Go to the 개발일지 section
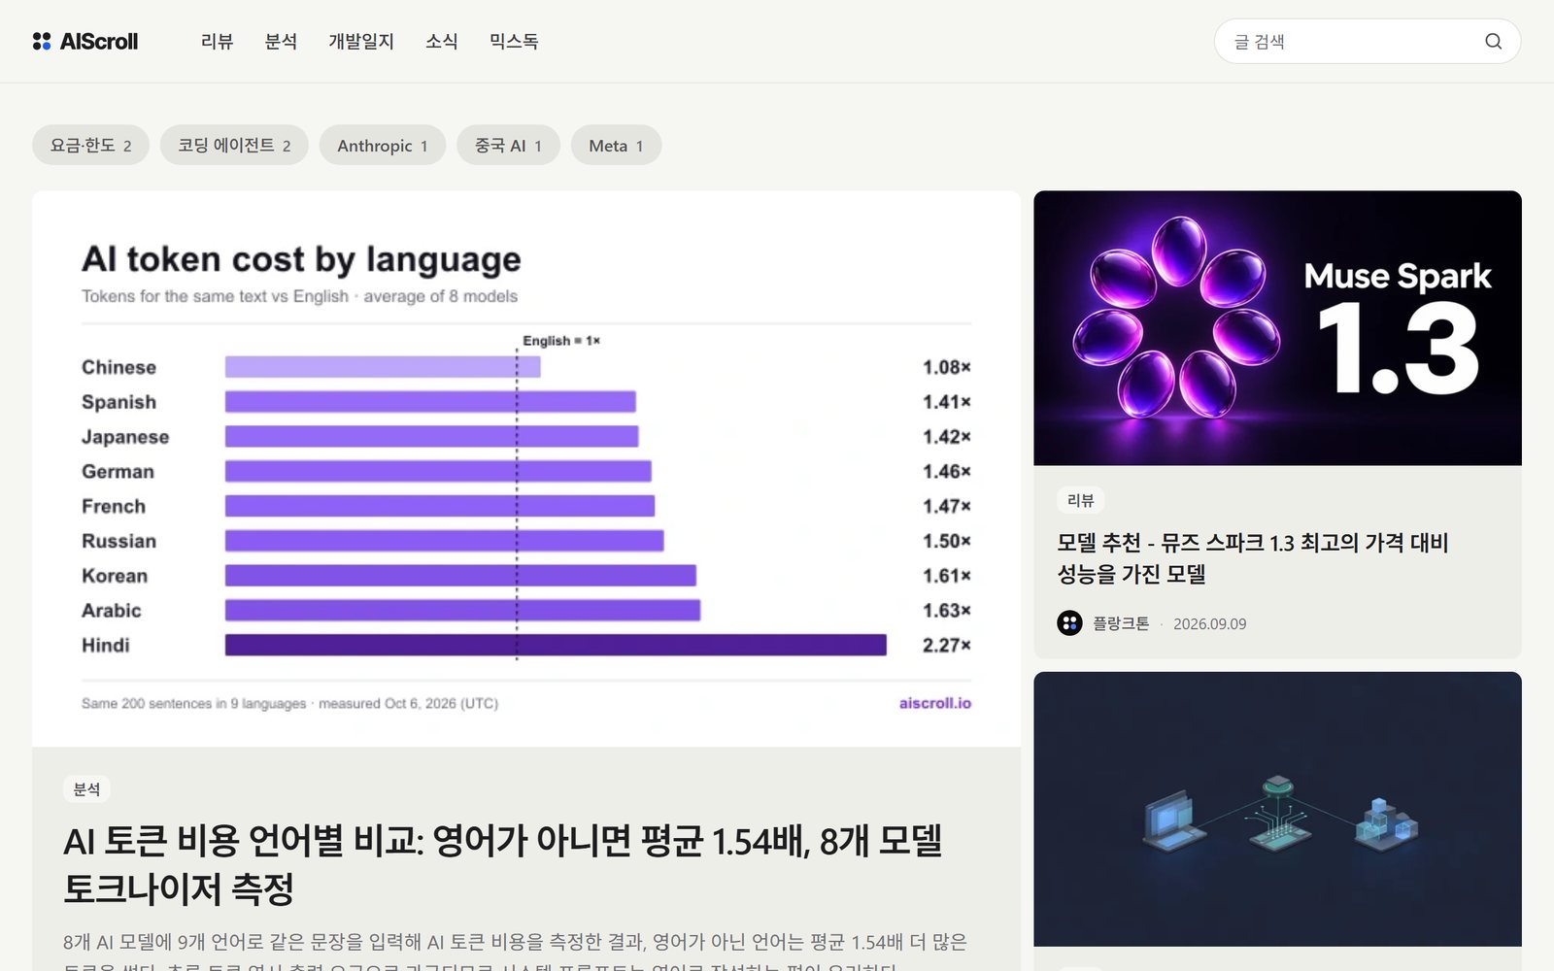The image size is (1554, 971). click(x=361, y=41)
